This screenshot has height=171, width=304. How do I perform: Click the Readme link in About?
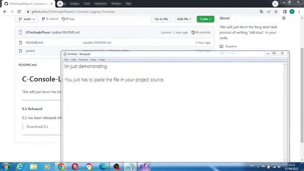click(x=231, y=47)
